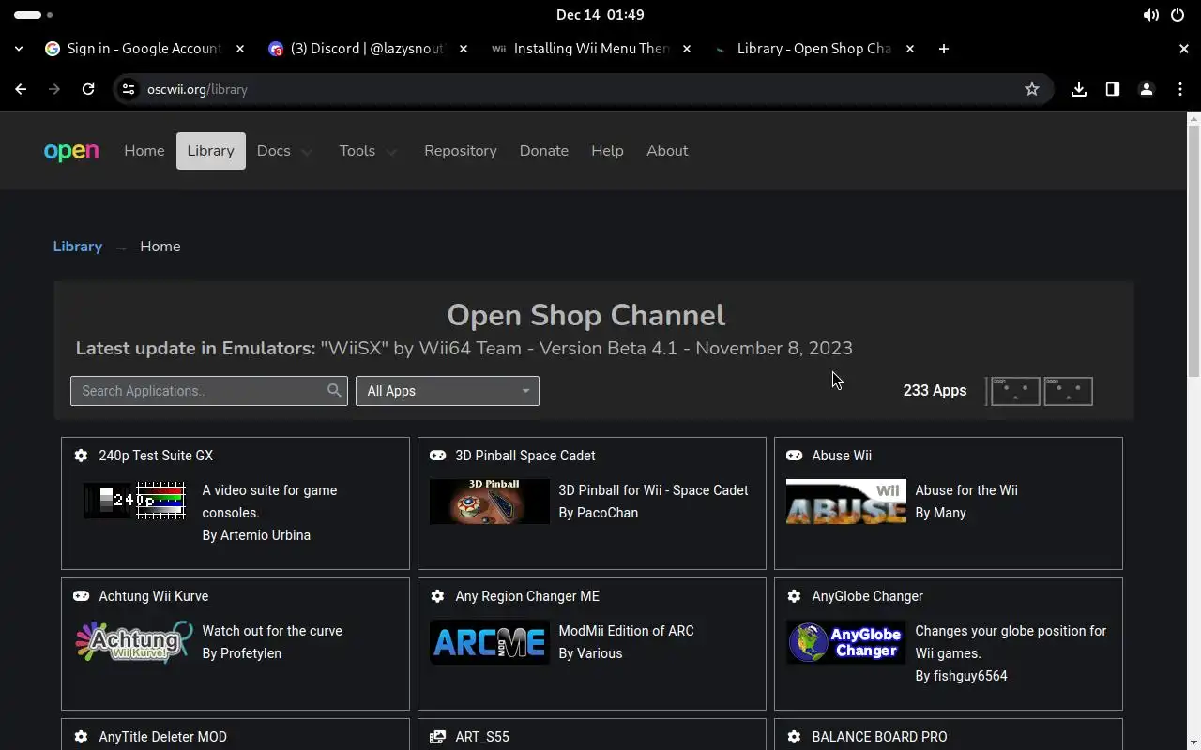Toggle the browser side panel
Image resolution: width=1201 pixels, height=750 pixels.
1113,89
